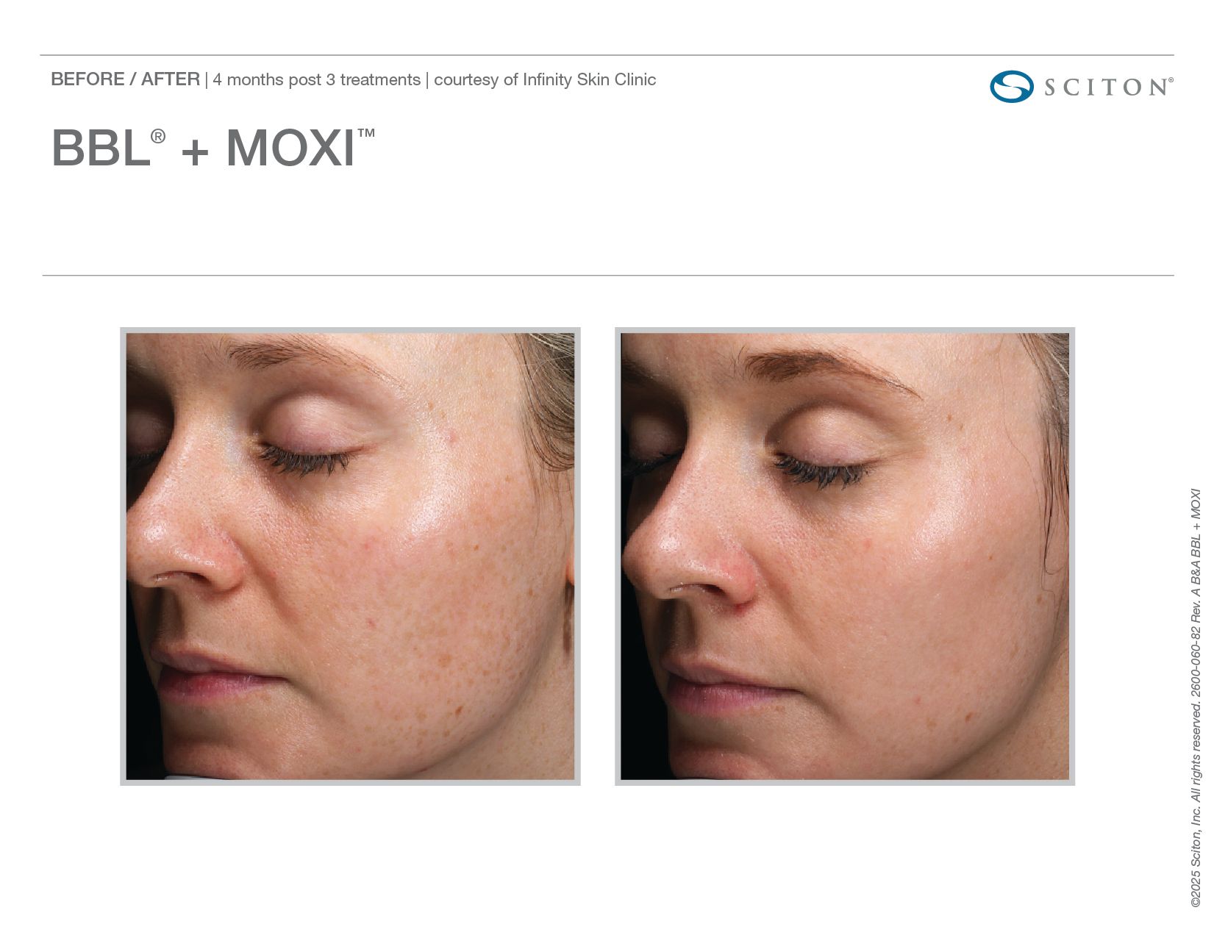Viewport: 1214px width, 938px height.
Task: Open the left before-treatment photo
Action: [x=350, y=556]
